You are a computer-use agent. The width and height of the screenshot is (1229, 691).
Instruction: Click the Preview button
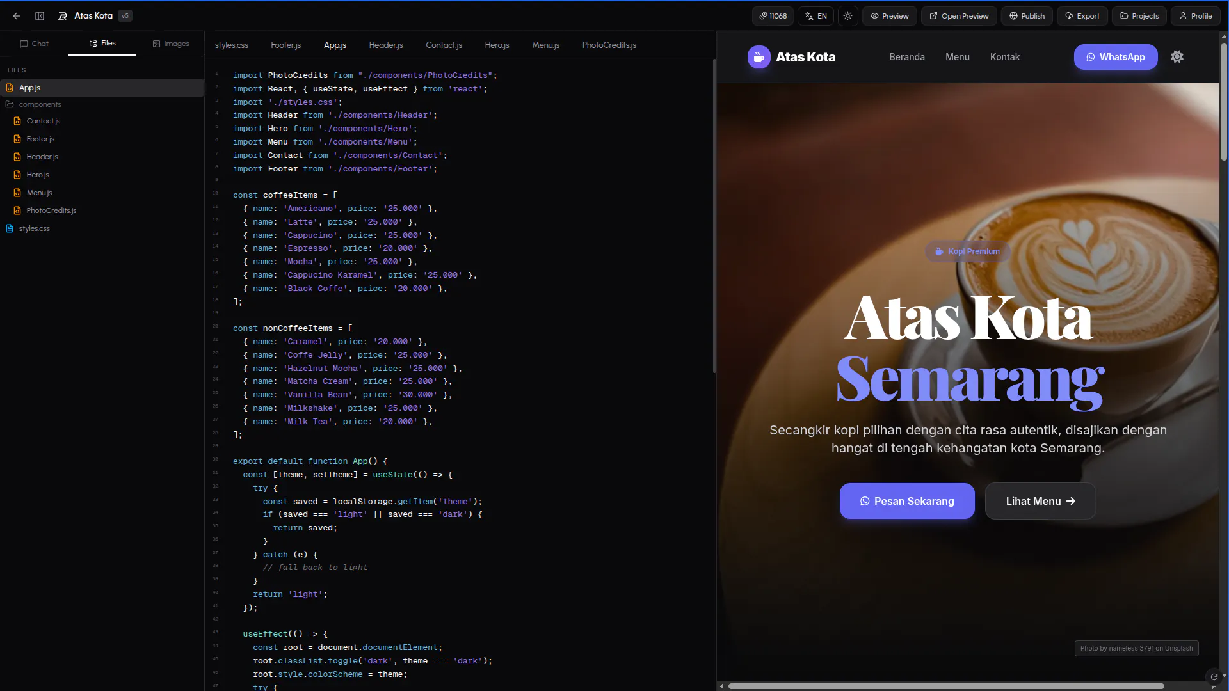889,16
